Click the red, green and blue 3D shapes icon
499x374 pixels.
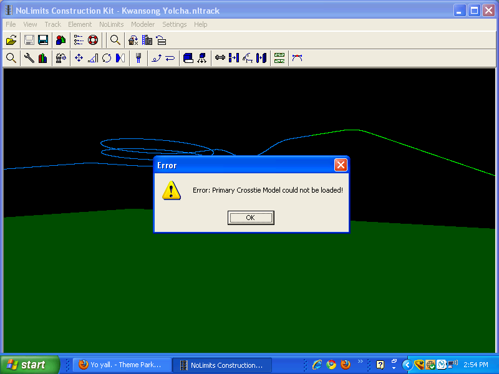tap(61, 40)
